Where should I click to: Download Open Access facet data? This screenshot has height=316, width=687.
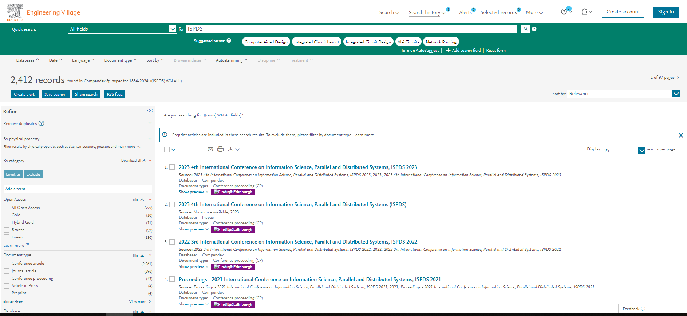(142, 200)
